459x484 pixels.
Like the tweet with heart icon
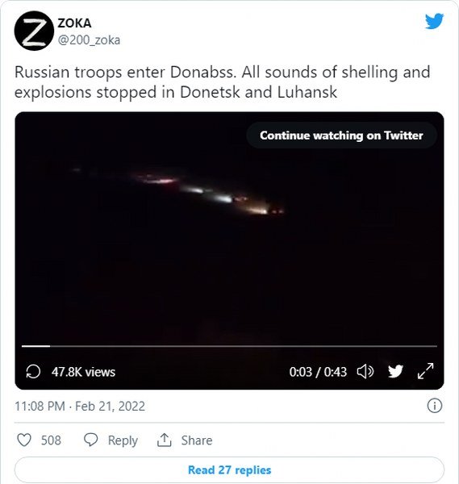(x=24, y=440)
